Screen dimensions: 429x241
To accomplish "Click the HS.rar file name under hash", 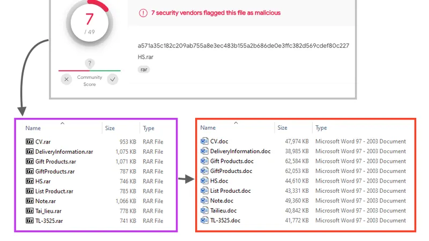I will point(145,57).
